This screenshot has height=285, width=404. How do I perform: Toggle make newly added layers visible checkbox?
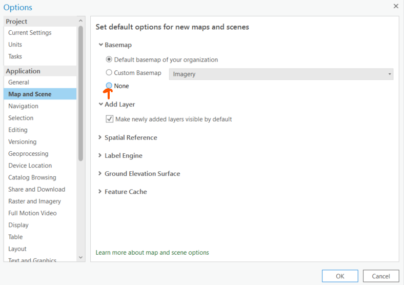109,119
